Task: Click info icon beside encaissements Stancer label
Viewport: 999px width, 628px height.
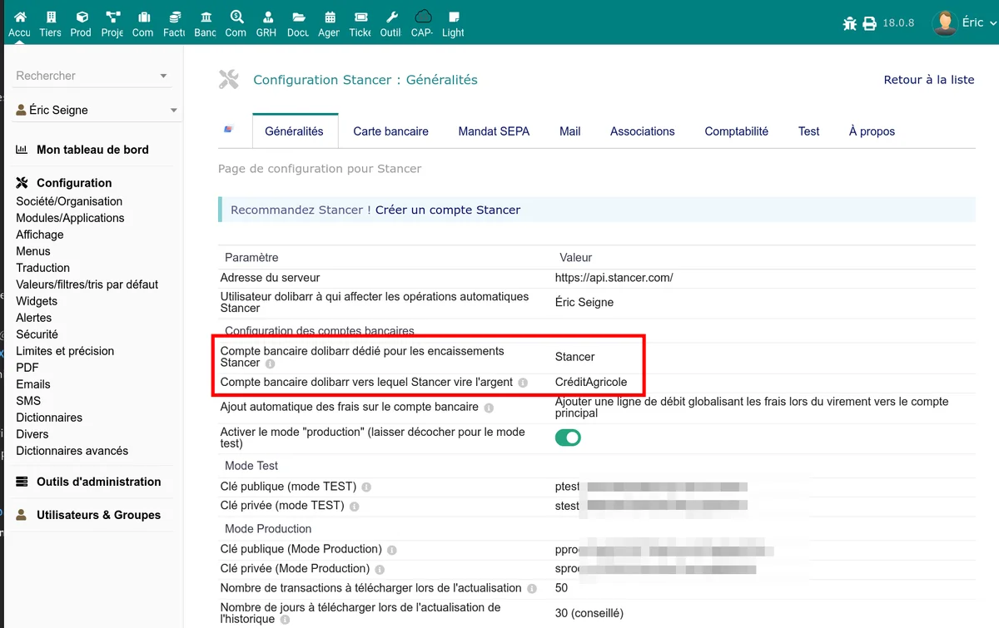Action: 271,363
